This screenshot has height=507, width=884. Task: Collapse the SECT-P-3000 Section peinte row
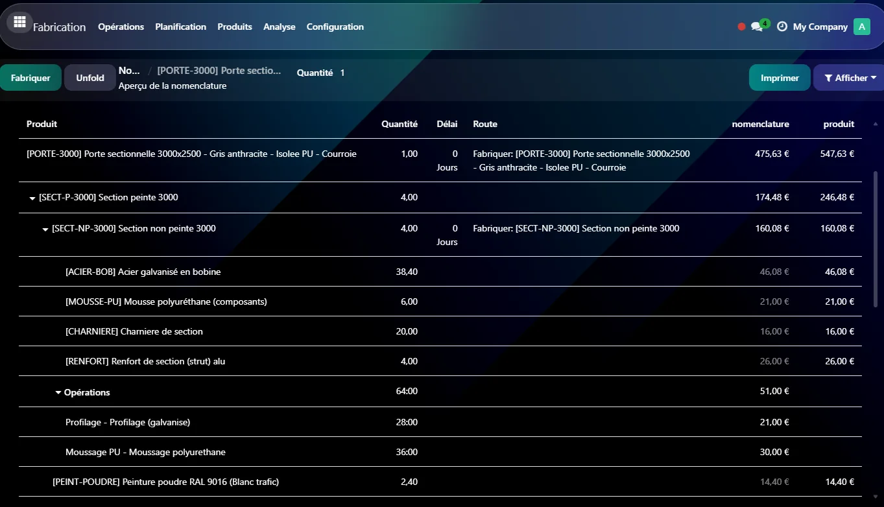pos(32,198)
